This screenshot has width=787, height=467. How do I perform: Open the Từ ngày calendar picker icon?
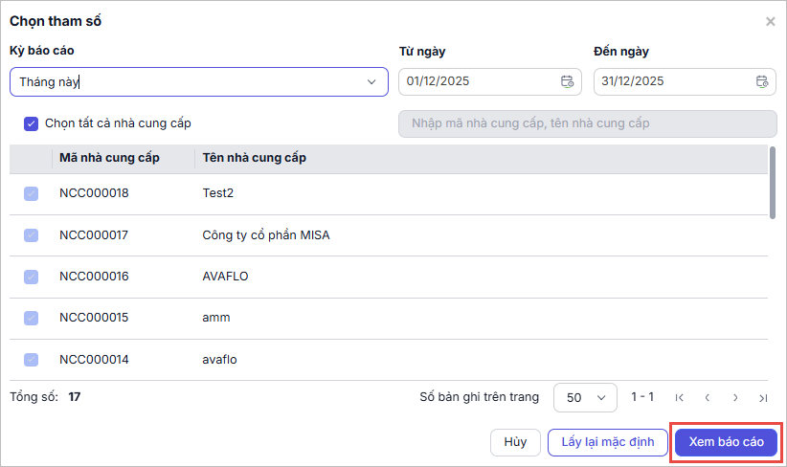(x=567, y=81)
